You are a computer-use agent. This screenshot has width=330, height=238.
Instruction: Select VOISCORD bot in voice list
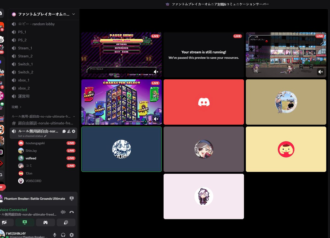pyautogui.click(x=46, y=181)
